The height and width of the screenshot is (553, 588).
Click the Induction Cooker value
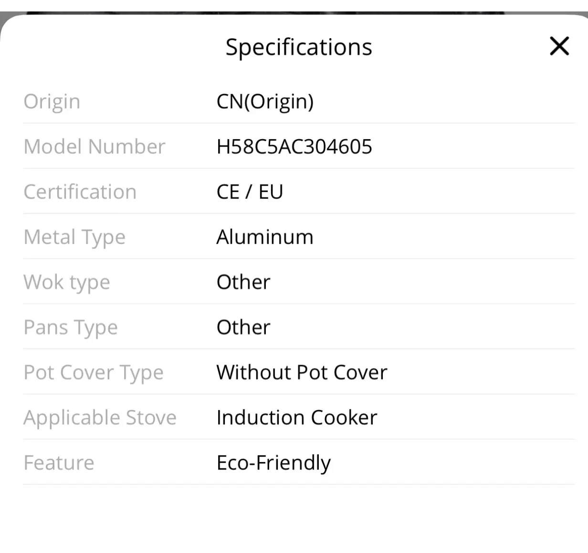296,418
